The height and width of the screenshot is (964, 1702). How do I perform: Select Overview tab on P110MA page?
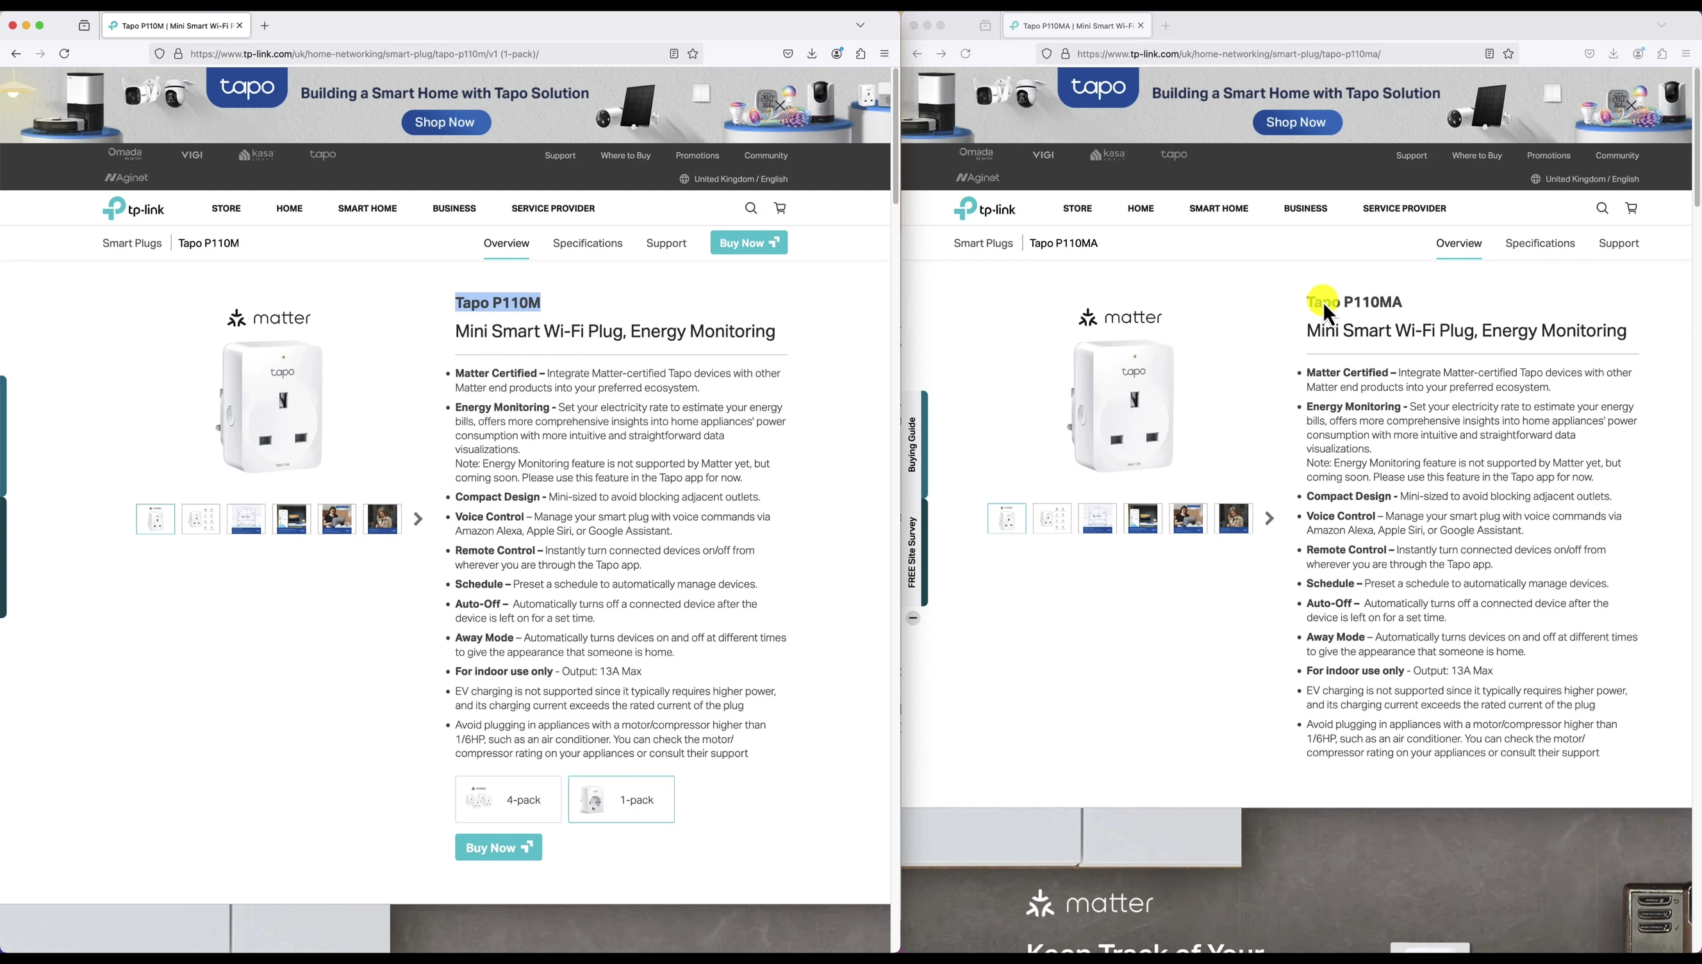1459,243
